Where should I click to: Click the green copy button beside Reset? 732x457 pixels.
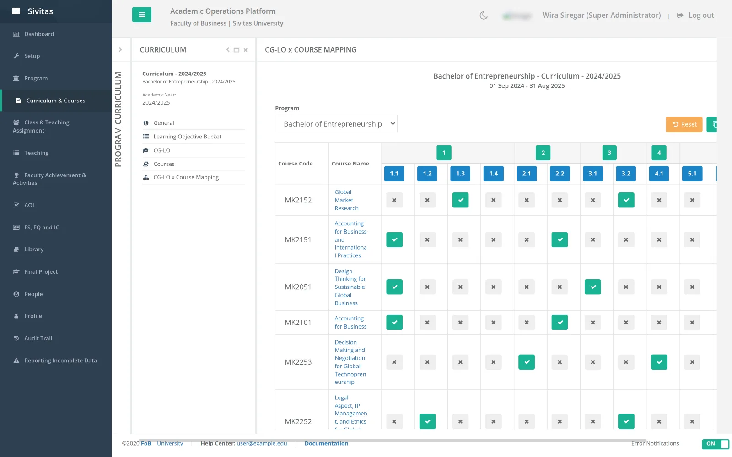(x=712, y=124)
